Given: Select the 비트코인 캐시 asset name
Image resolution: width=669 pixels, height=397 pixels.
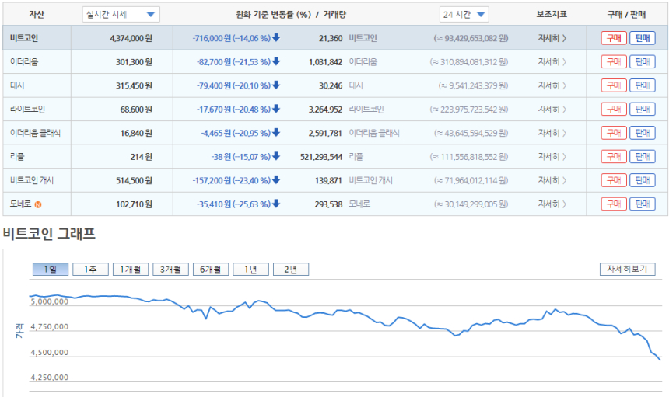Looking at the screenshot, I should pyautogui.click(x=32, y=180).
